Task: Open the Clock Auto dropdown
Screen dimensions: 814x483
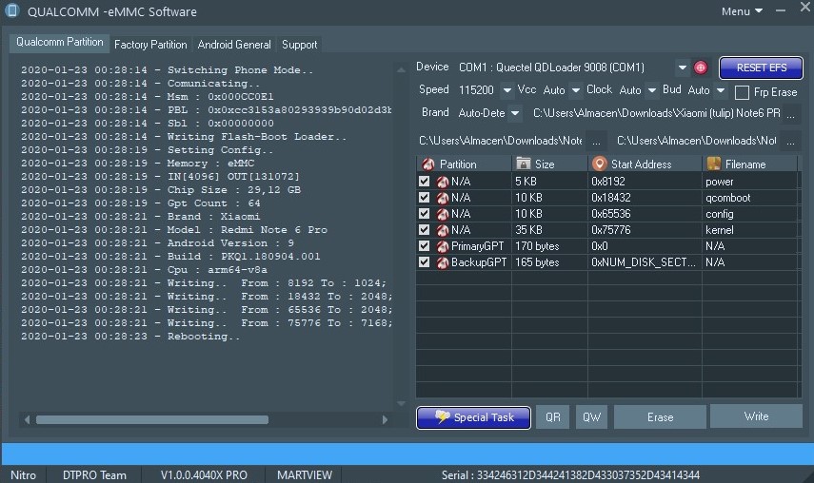Action: point(652,90)
